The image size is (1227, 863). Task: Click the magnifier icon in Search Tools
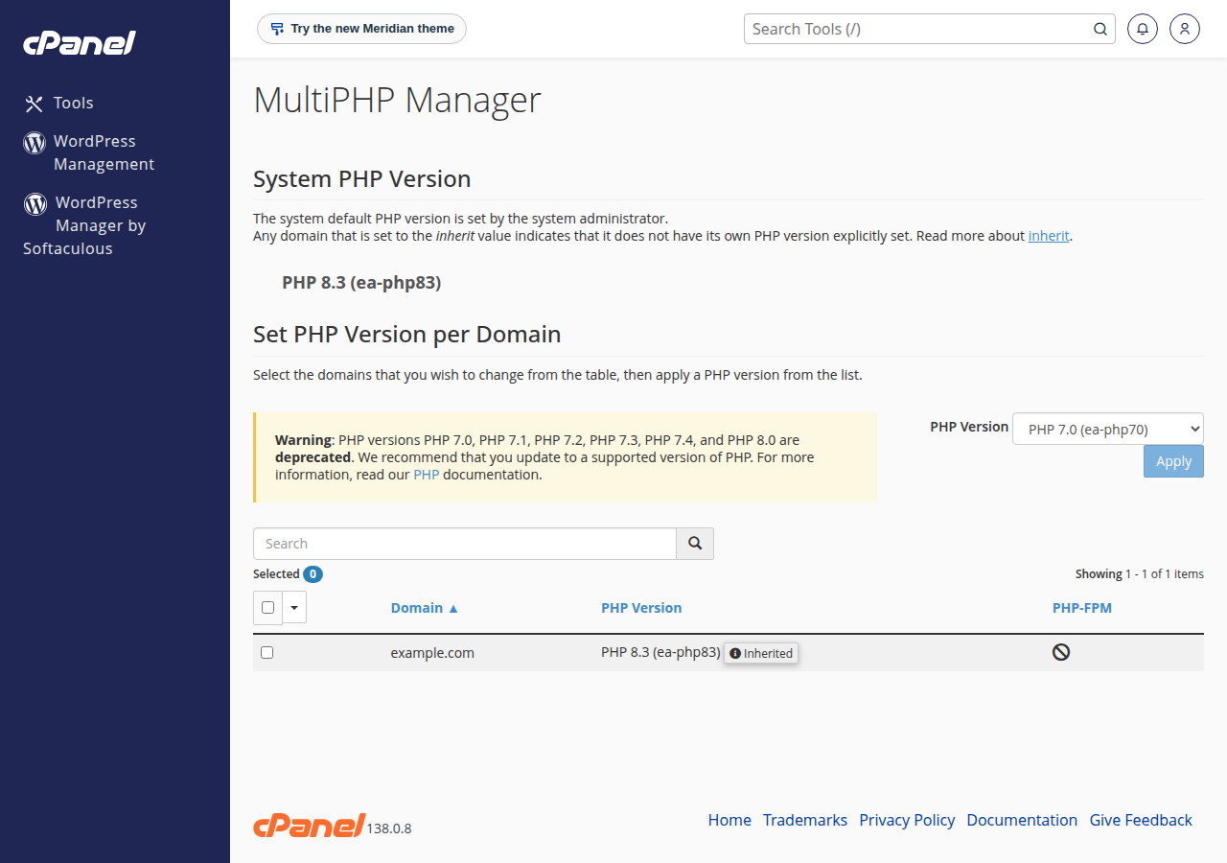[x=1100, y=29]
